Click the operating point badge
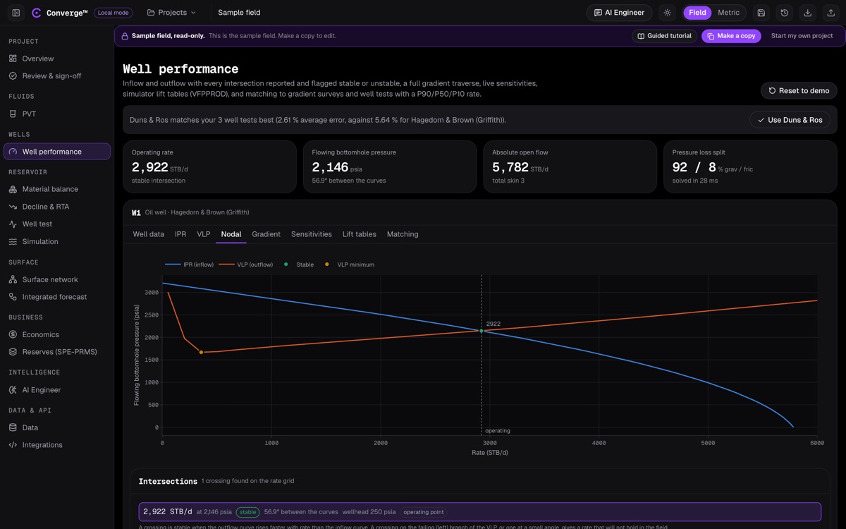 coord(424,512)
